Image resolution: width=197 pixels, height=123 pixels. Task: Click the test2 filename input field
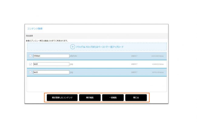point(51,64)
